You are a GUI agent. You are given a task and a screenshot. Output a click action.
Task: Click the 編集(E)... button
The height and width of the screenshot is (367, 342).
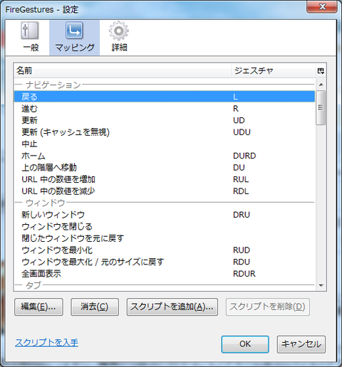click(38, 307)
